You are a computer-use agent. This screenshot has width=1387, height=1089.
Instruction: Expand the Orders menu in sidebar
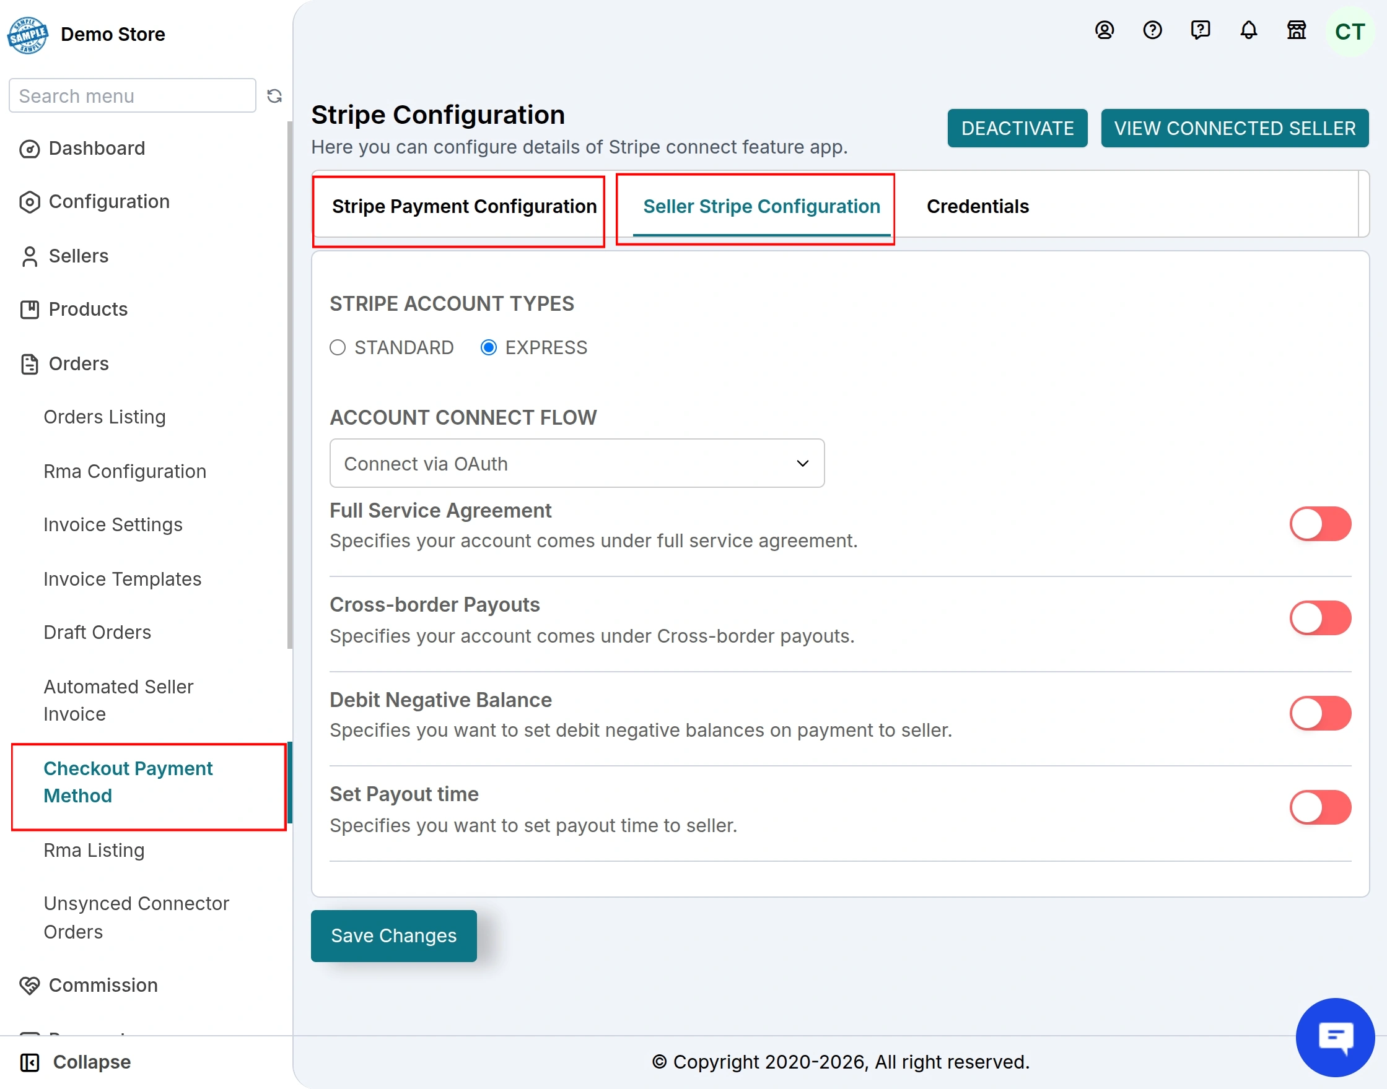(x=79, y=363)
